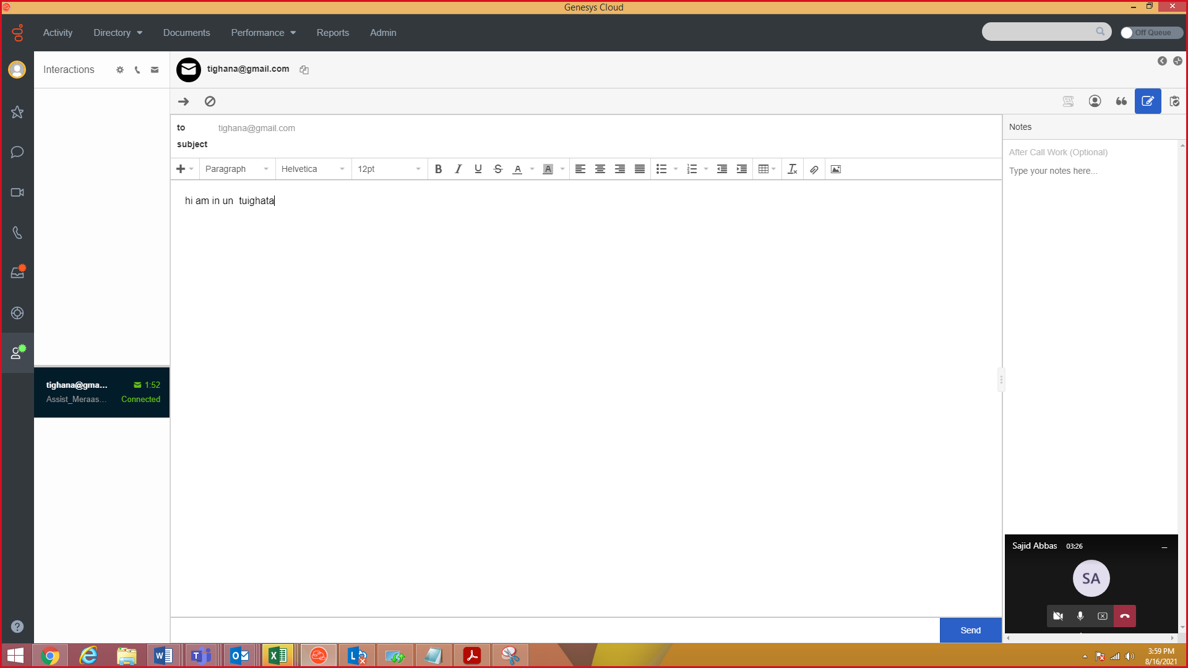The height and width of the screenshot is (668, 1188).
Task: Mute microphone in call widget
Action: tap(1080, 616)
